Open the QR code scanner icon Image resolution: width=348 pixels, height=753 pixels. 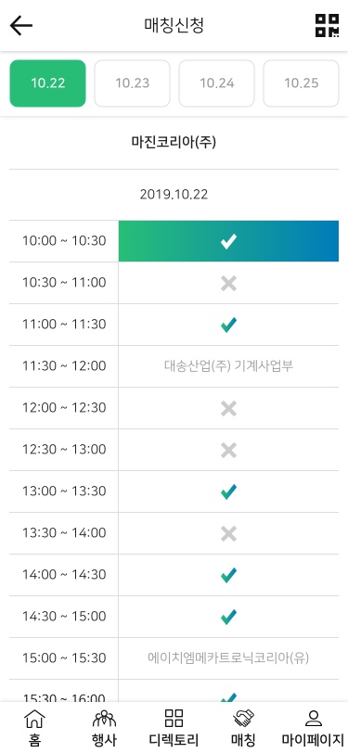[x=327, y=25]
